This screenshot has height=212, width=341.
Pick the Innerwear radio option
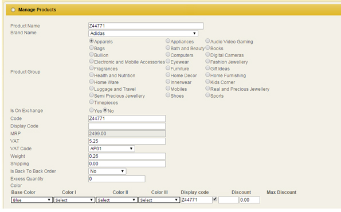coord(168,81)
